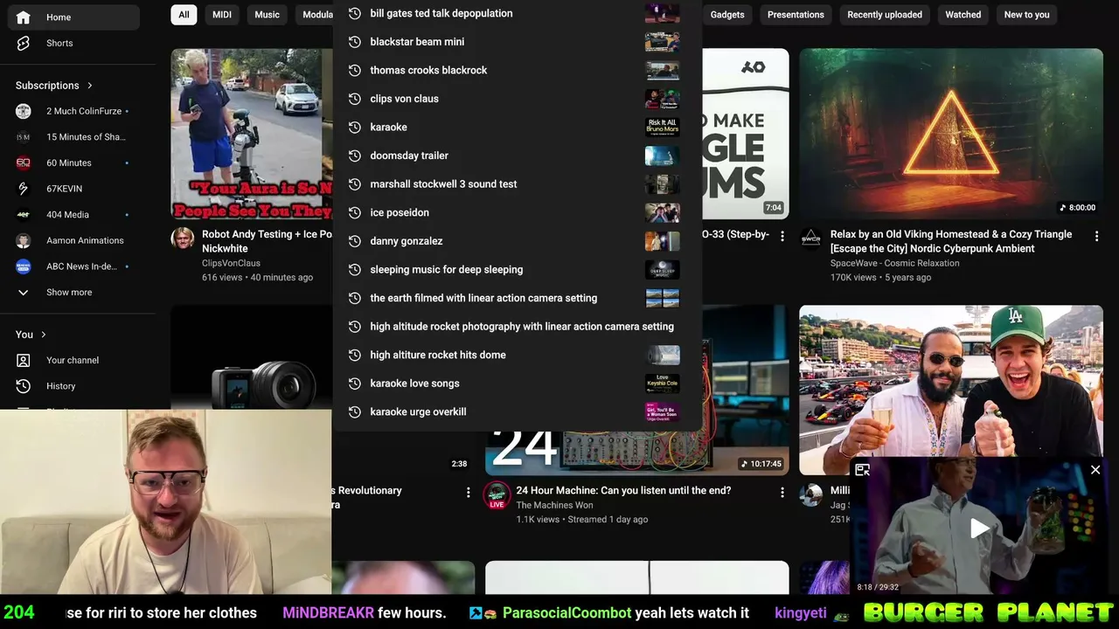The height and width of the screenshot is (629, 1119).
Task: Expand the Subscriptions section chevron
Action: pyautogui.click(x=89, y=86)
